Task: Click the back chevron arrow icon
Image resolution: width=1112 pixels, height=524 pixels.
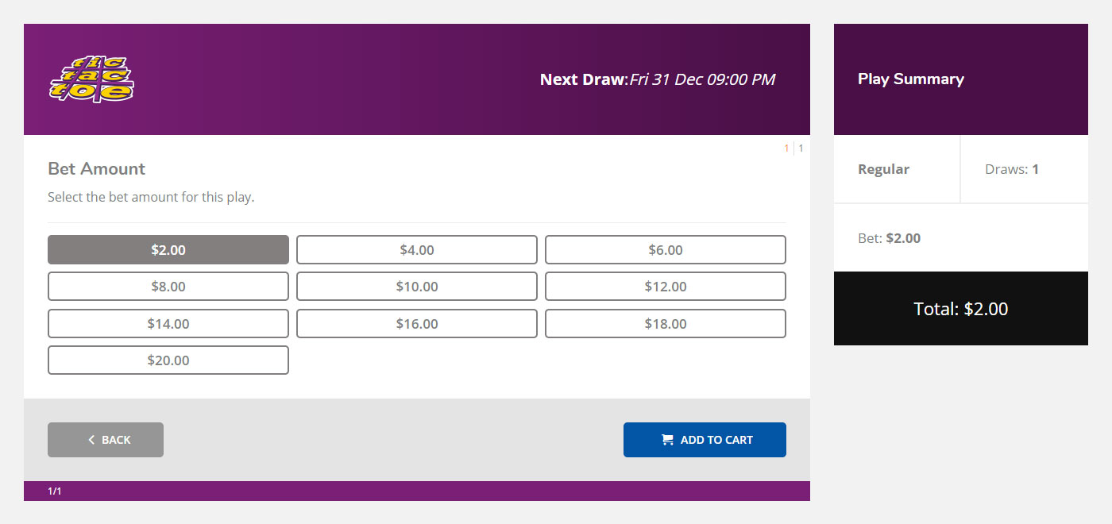Action: (91, 440)
